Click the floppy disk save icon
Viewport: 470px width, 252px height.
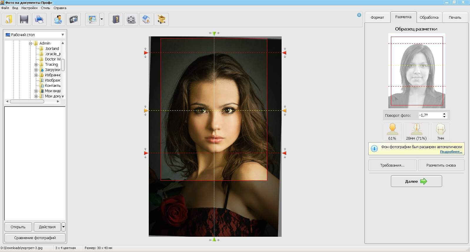(x=24, y=19)
